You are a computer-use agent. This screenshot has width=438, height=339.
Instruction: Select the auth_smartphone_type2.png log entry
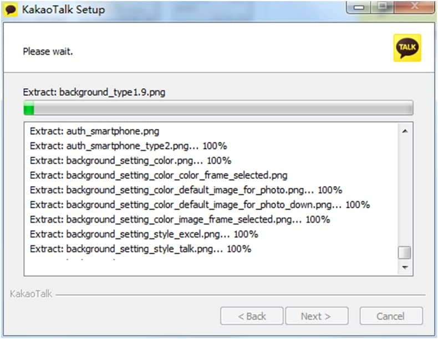pyautogui.click(x=128, y=146)
